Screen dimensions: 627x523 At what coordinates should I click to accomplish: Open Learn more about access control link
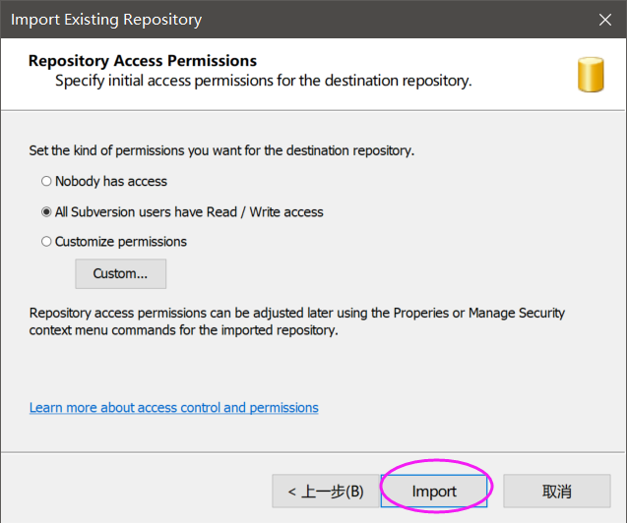pyautogui.click(x=174, y=408)
